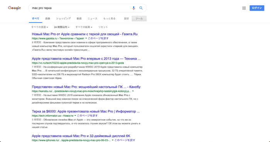Translate the iphones.ru result page

pyautogui.click(x=125, y=140)
